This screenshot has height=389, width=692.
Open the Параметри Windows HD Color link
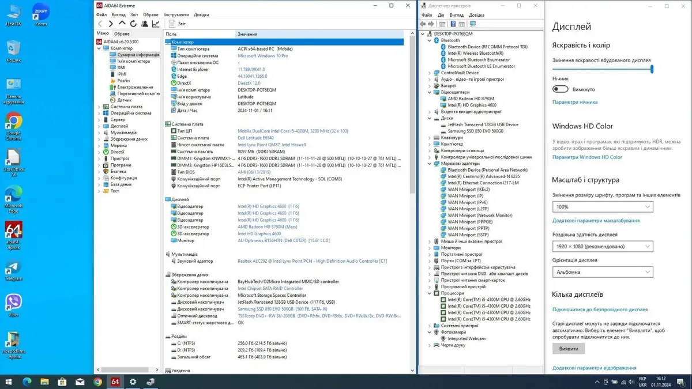coord(587,157)
